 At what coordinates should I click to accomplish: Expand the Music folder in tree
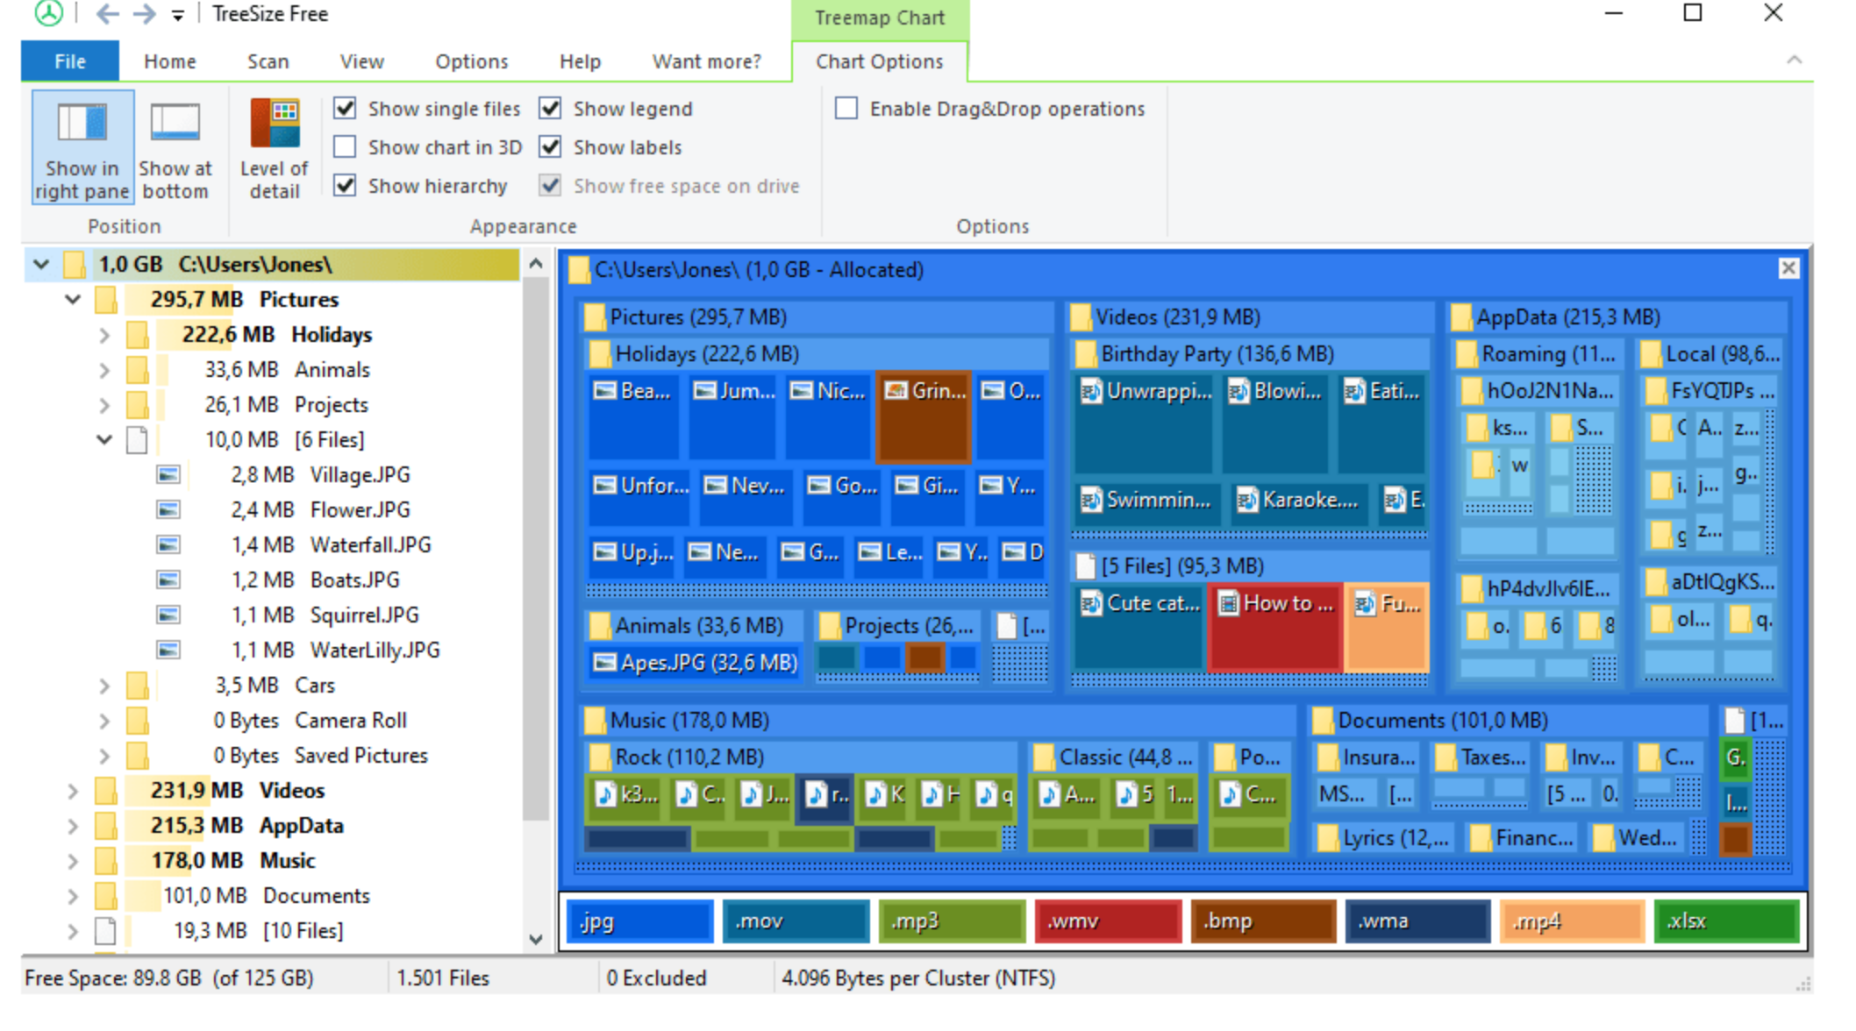73,861
